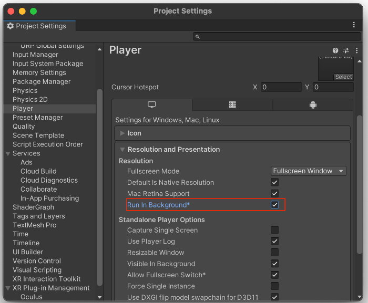Select Physics 2D category
This screenshot has width=368, height=303.
30,99
